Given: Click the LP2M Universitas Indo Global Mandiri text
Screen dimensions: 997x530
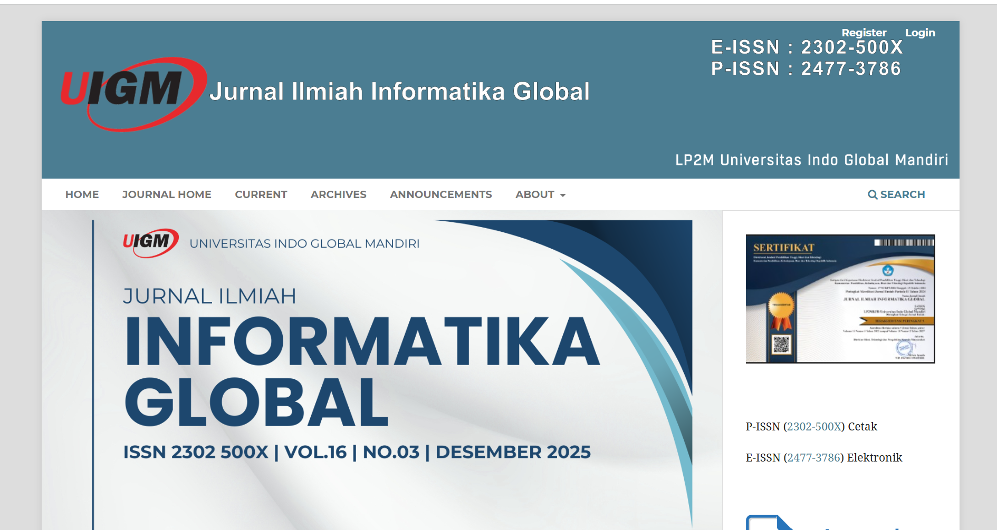Looking at the screenshot, I should 812,160.
